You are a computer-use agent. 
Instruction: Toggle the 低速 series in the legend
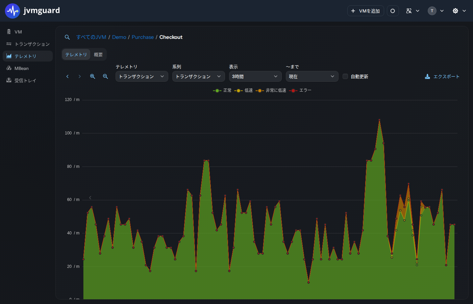[x=244, y=91]
